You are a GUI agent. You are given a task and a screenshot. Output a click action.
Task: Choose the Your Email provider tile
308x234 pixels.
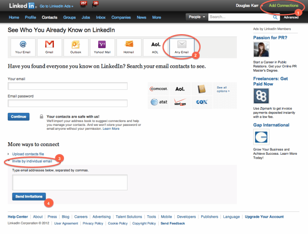23,47
